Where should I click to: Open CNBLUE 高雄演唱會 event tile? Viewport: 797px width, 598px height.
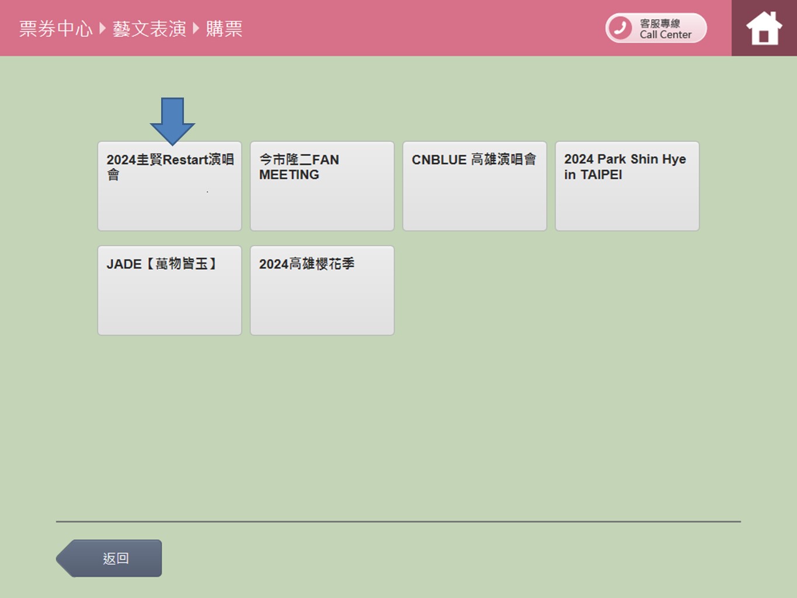pyautogui.click(x=475, y=186)
